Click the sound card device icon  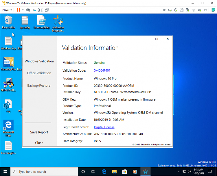coord(199,10)
